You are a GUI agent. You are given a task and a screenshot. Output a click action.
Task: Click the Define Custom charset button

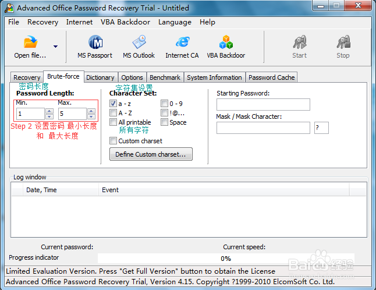pos(151,154)
